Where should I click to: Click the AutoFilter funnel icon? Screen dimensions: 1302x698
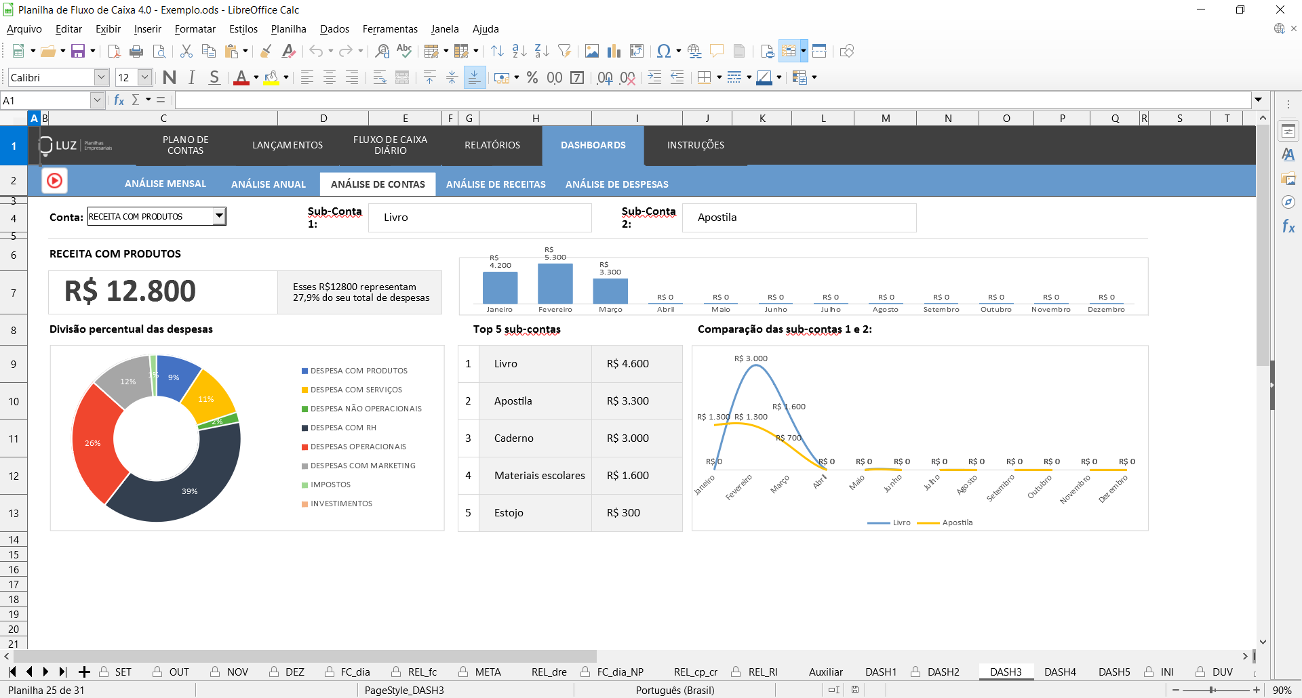click(x=564, y=52)
